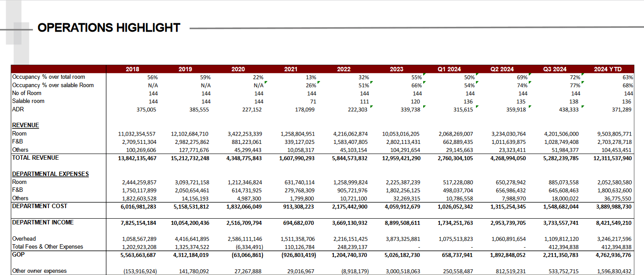Select the Q1 2024 column header
The image size is (644, 275).
click(x=449, y=69)
